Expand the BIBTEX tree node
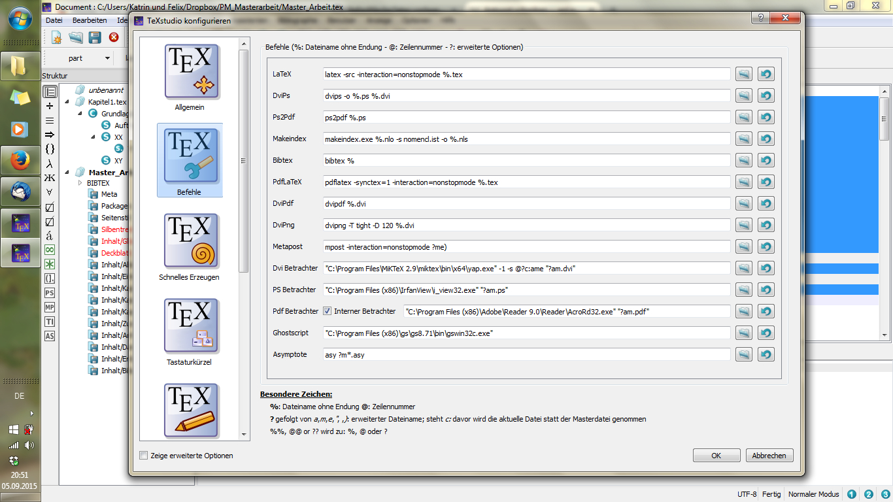This screenshot has width=893, height=502. point(78,183)
